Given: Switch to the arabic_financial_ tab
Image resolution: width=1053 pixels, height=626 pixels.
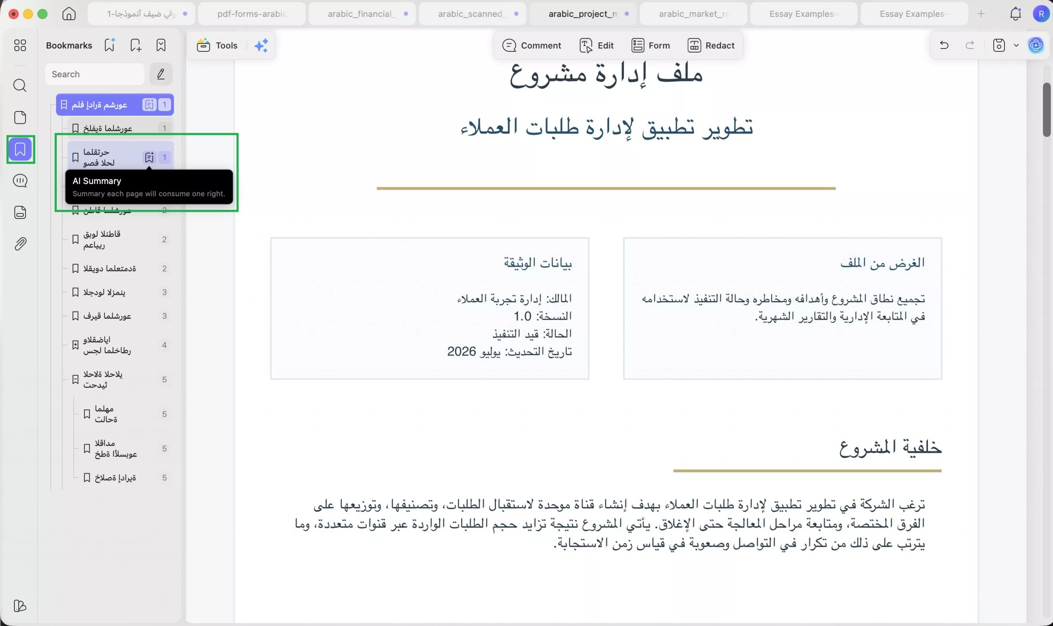Looking at the screenshot, I should click(362, 14).
